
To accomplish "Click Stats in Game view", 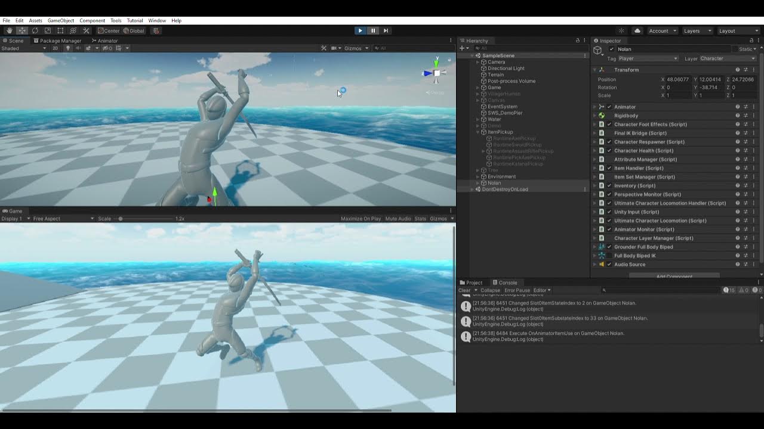I will point(420,219).
